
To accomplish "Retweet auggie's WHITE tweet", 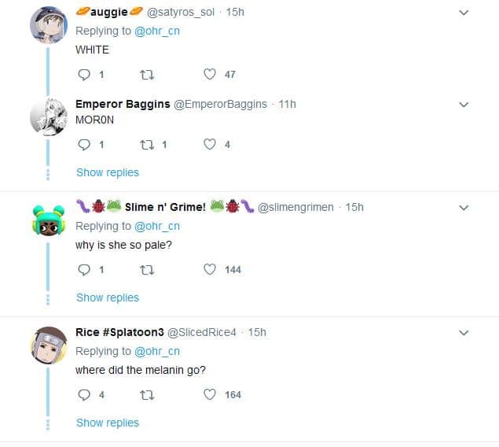I will click(146, 75).
